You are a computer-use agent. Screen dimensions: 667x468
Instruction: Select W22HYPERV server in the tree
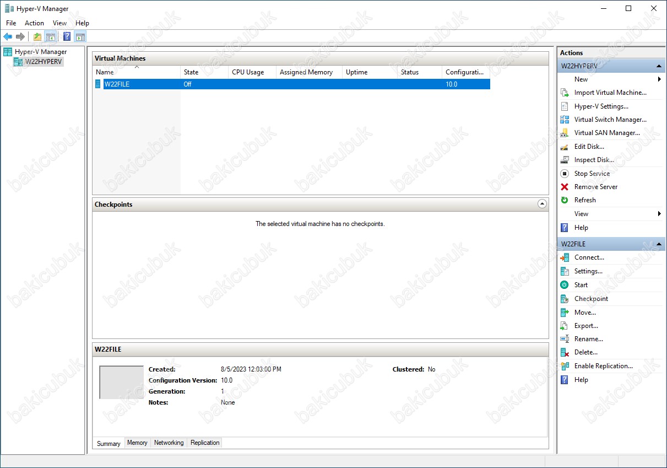43,62
